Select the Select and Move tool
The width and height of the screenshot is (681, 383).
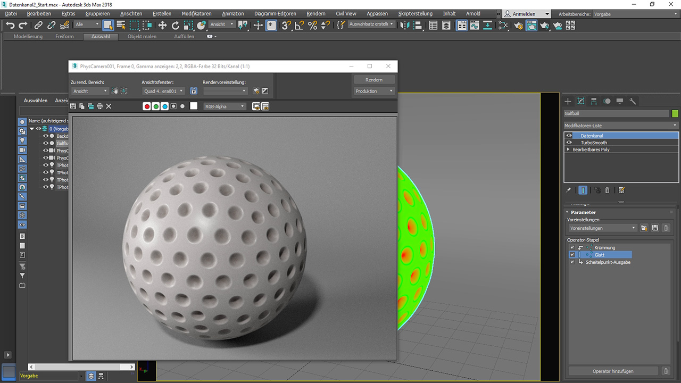pos(162,24)
